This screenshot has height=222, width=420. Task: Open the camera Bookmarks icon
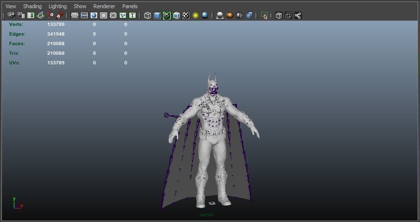31,15
